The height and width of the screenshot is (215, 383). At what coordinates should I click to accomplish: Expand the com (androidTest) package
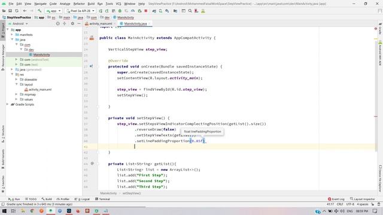tap(16, 60)
